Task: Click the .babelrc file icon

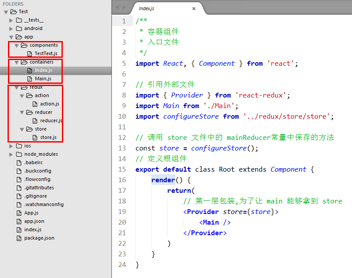Action: (x=19, y=163)
